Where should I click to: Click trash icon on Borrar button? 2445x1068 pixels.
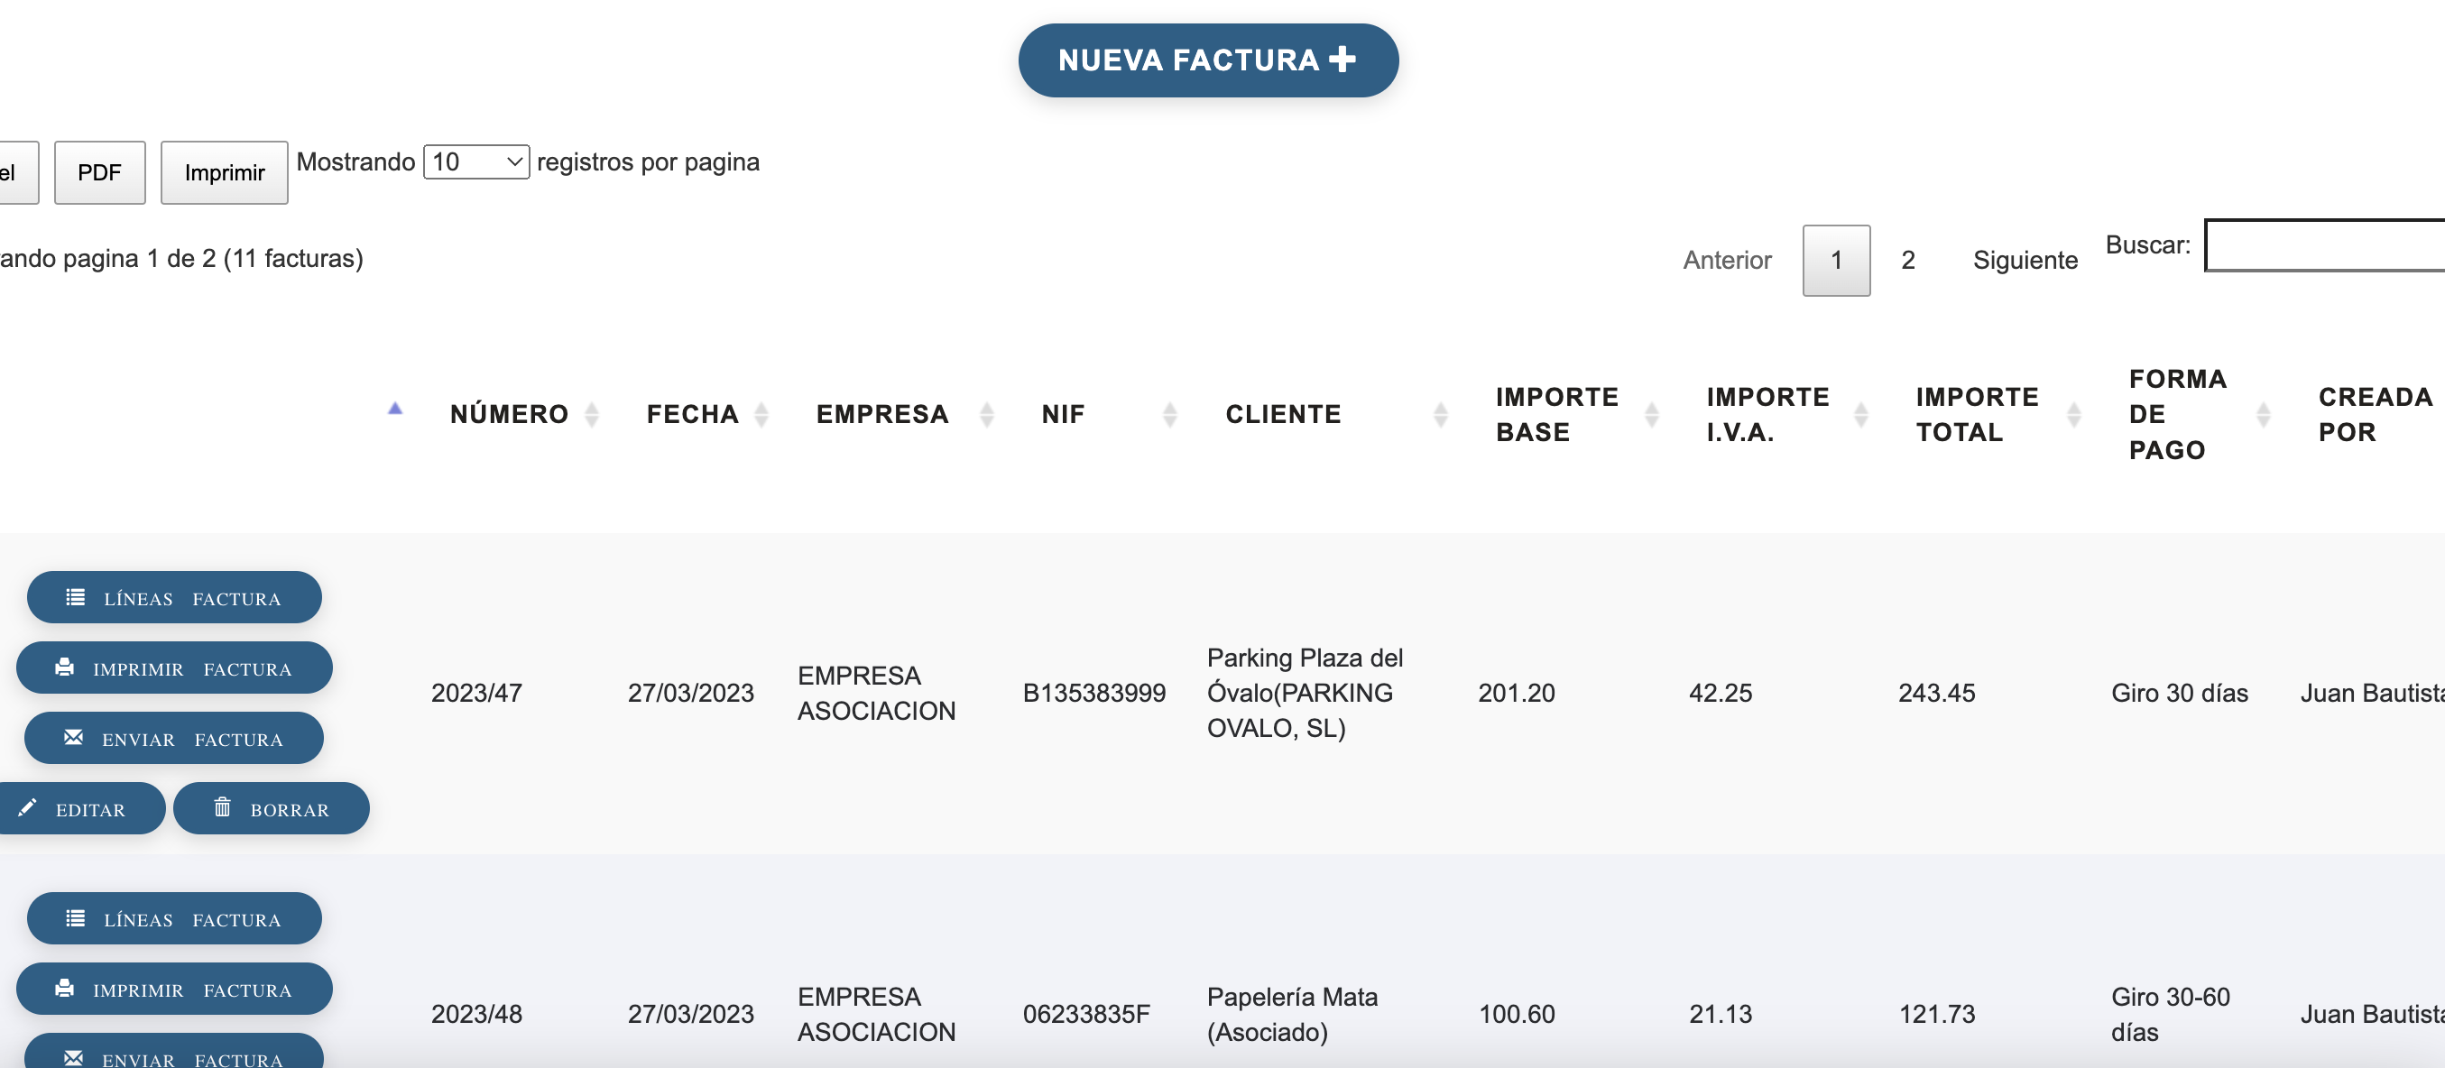coord(222,808)
